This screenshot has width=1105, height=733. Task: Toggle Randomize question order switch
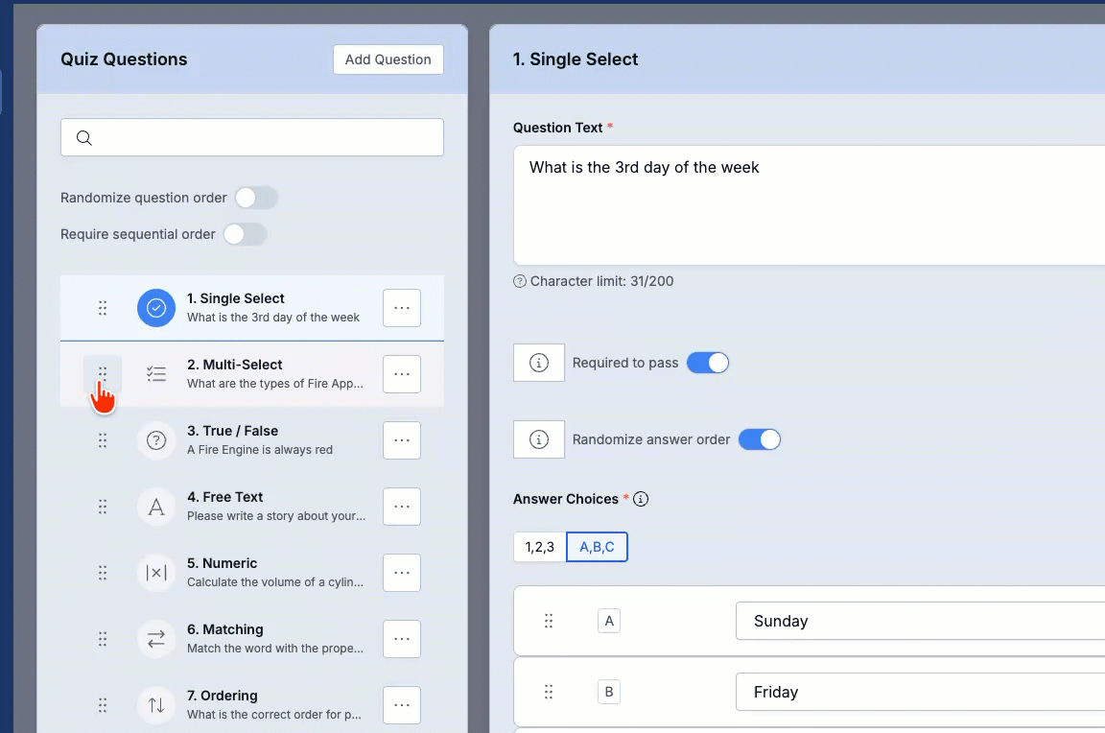pyautogui.click(x=256, y=198)
